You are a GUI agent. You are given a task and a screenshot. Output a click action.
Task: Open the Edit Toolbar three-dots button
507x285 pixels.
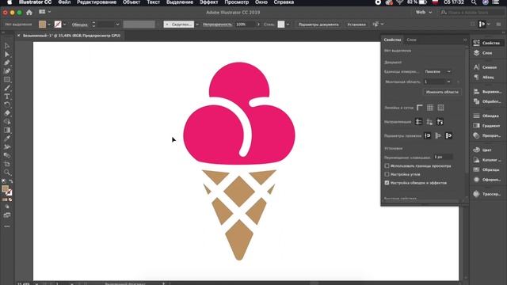coord(7,226)
